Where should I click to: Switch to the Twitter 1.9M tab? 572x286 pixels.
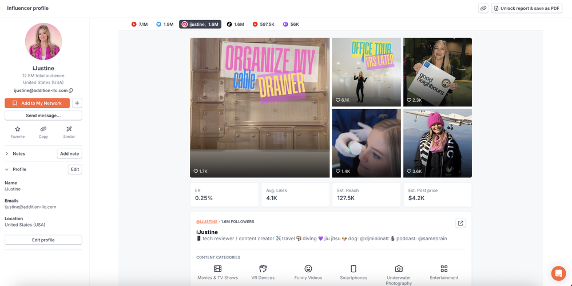pos(165,25)
